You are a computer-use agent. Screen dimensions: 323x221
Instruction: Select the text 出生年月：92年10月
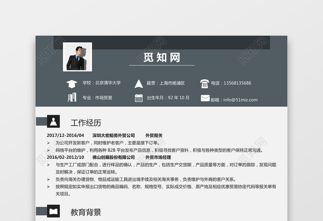pos(168,98)
